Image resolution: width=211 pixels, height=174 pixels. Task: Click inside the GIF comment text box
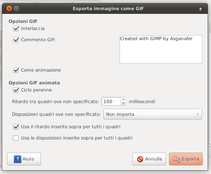pos(161,49)
